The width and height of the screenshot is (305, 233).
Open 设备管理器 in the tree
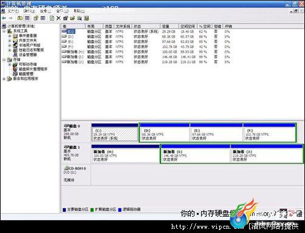[27, 55]
